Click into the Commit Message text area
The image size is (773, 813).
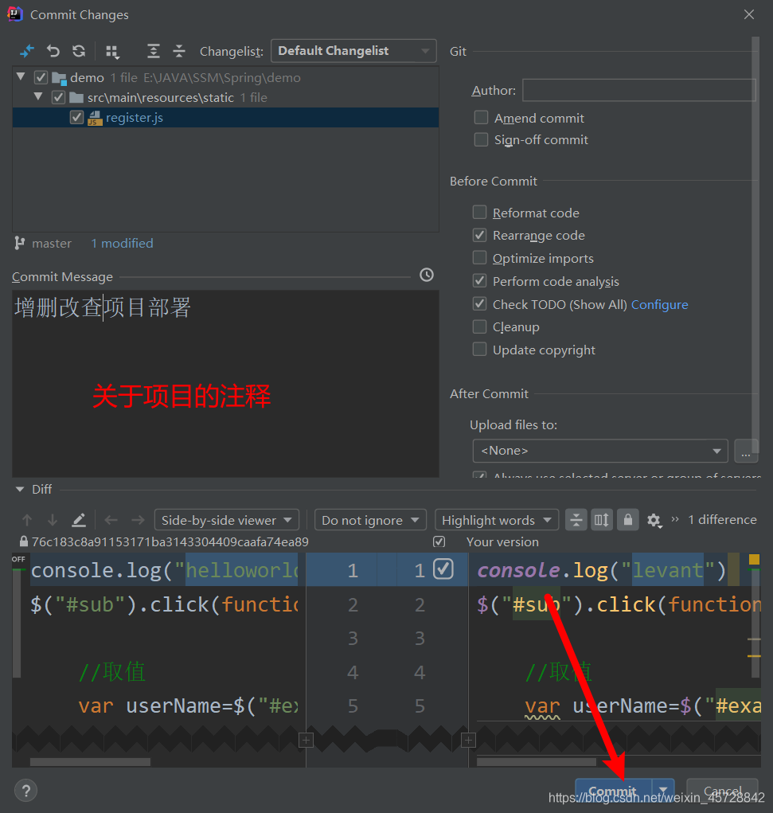225,384
